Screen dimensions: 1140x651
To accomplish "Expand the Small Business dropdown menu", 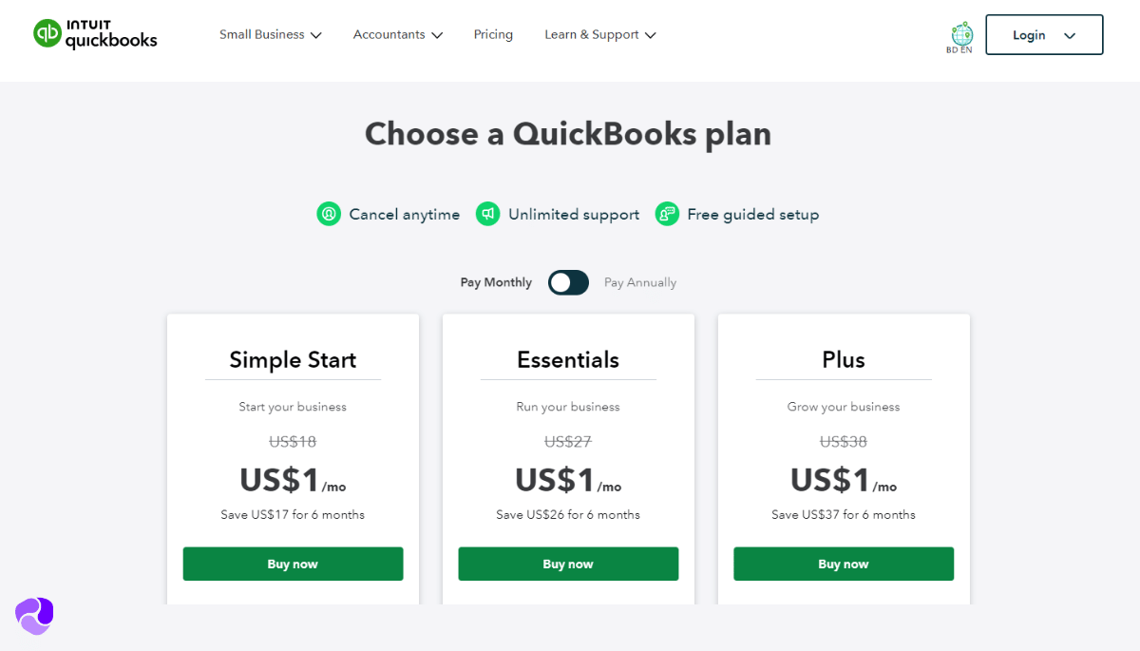I will [x=271, y=35].
